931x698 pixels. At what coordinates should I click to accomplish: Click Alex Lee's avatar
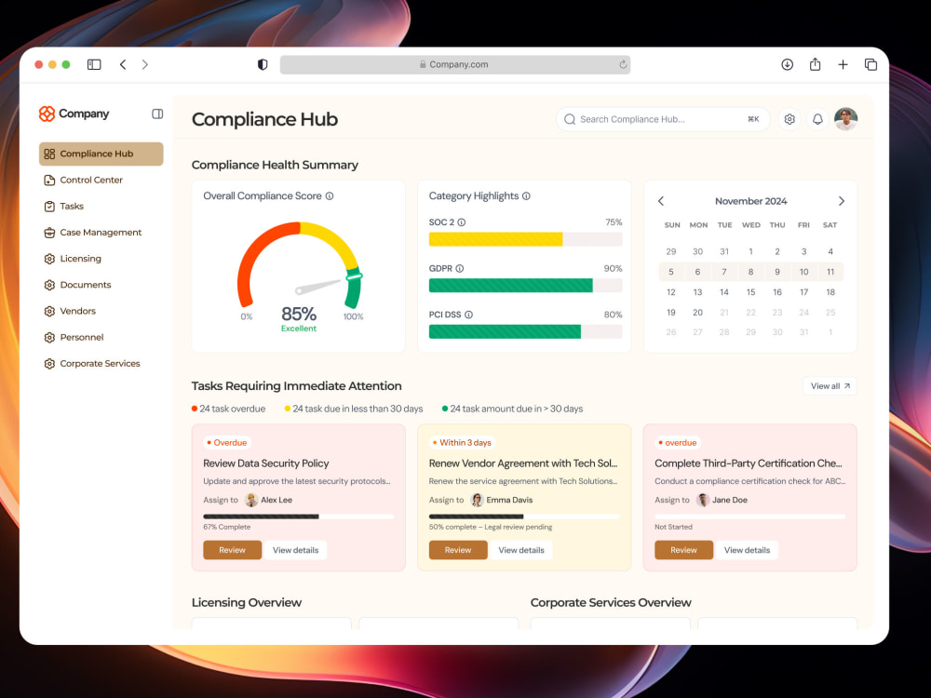(251, 500)
